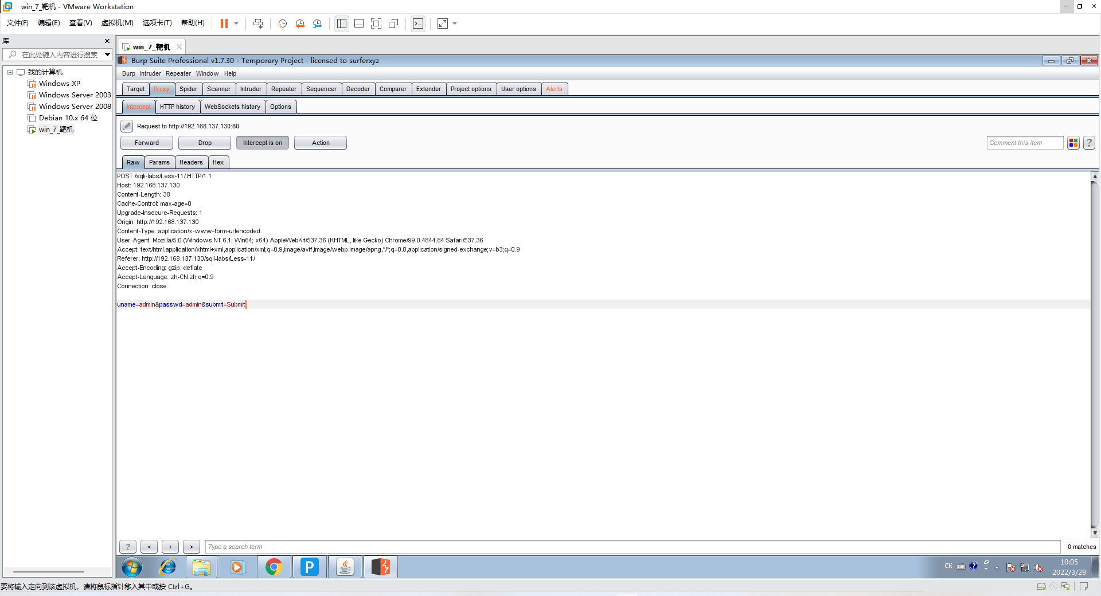Click the Burp Suite taskbar icon
Image resolution: width=1101 pixels, height=596 pixels.
[381, 567]
